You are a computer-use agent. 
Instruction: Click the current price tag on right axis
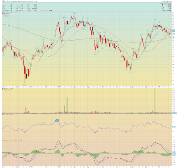pos(173,31)
